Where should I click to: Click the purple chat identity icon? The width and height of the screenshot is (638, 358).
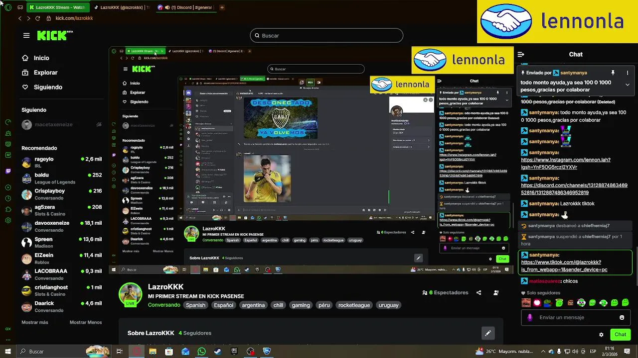[529, 317]
